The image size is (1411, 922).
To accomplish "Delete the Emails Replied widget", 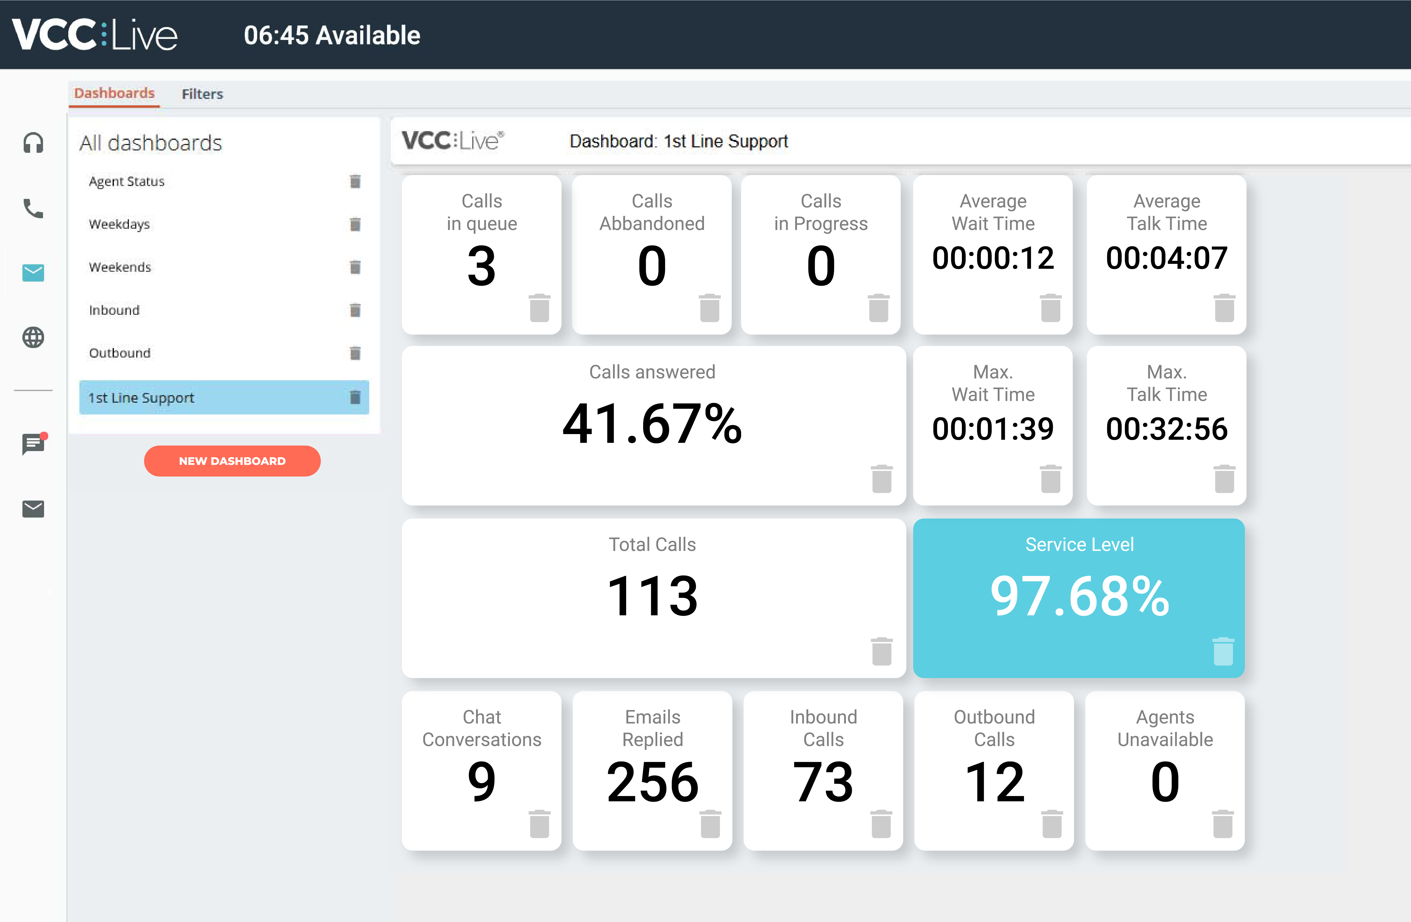I will coord(710,824).
